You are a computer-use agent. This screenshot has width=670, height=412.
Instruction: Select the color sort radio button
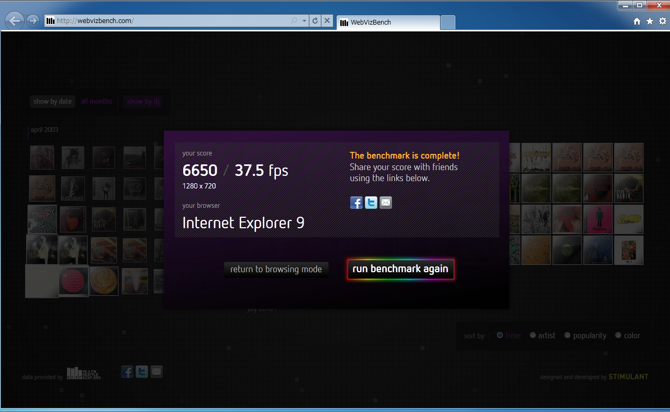[618, 336]
